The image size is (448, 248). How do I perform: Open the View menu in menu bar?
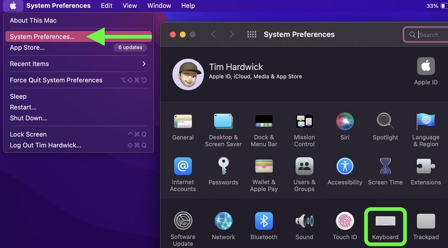click(129, 6)
